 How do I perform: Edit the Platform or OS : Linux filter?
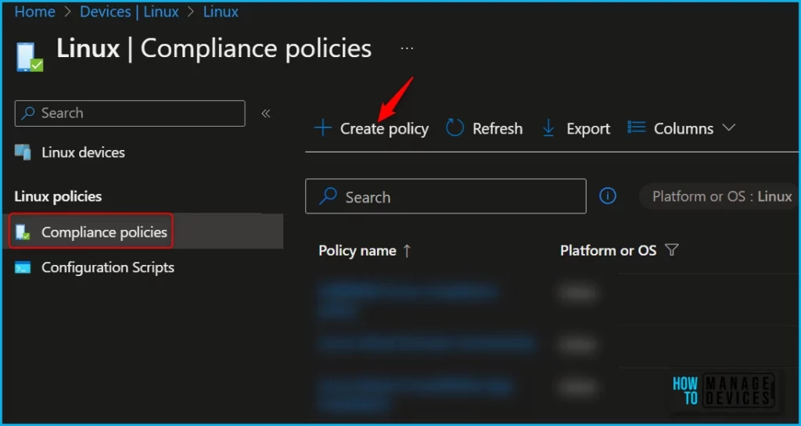pyautogui.click(x=721, y=196)
